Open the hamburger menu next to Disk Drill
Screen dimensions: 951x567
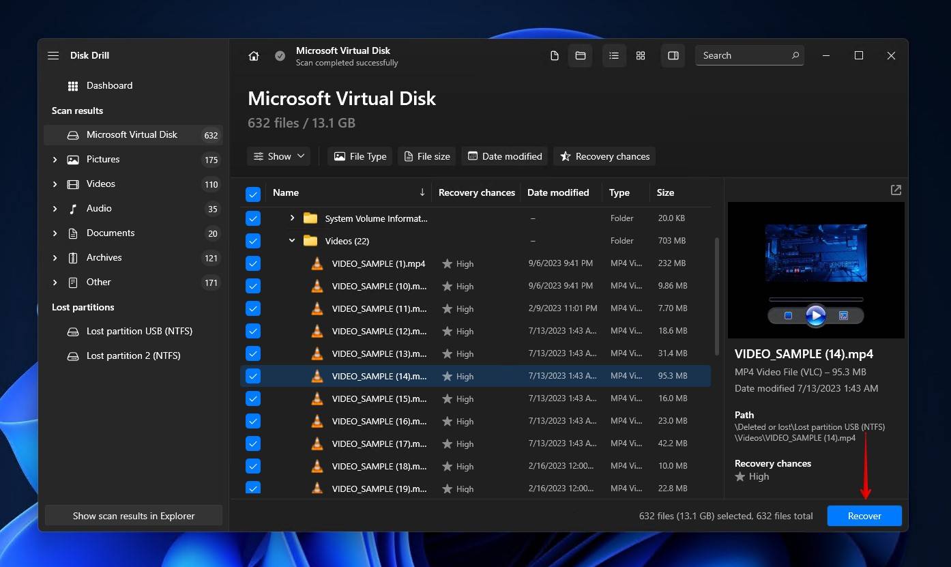tap(53, 56)
